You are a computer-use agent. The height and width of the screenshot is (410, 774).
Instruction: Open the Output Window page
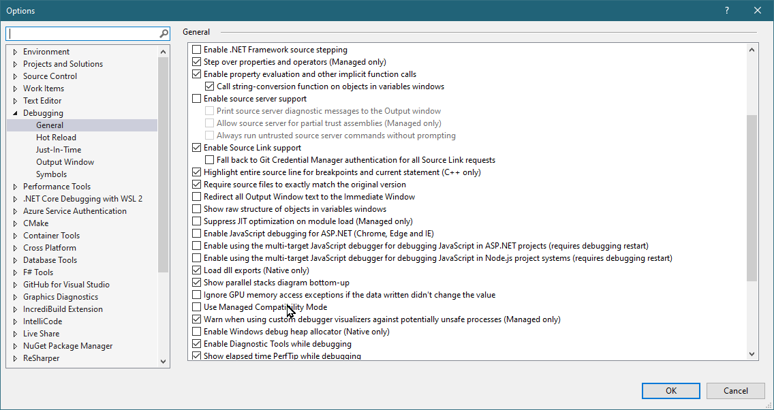(x=65, y=162)
